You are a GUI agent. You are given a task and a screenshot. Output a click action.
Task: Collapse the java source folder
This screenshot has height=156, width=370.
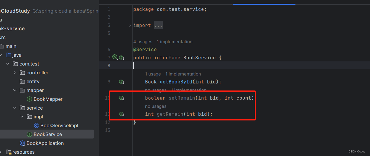[x=1, y=55]
